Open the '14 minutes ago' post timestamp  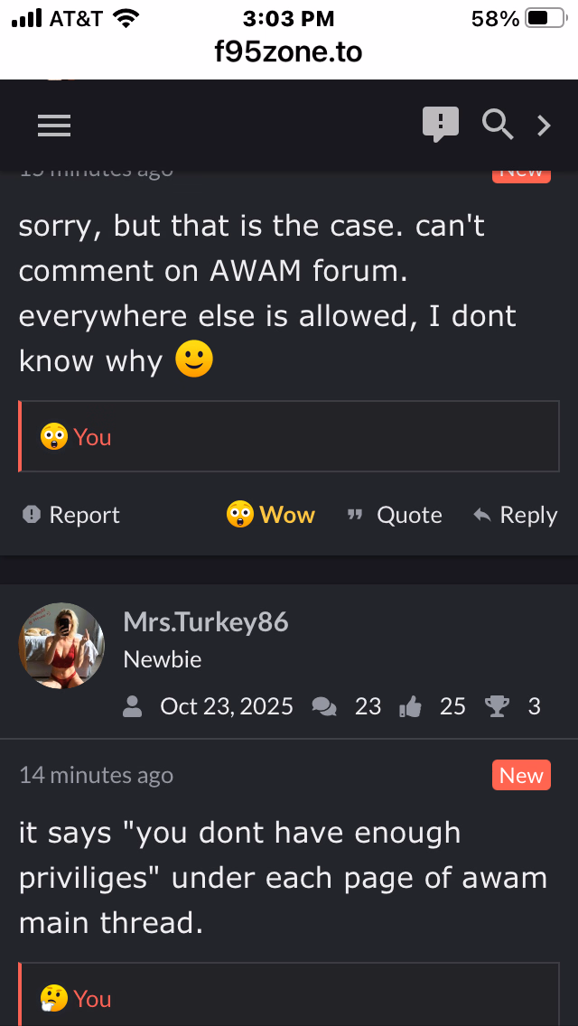click(x=97, y=776)
